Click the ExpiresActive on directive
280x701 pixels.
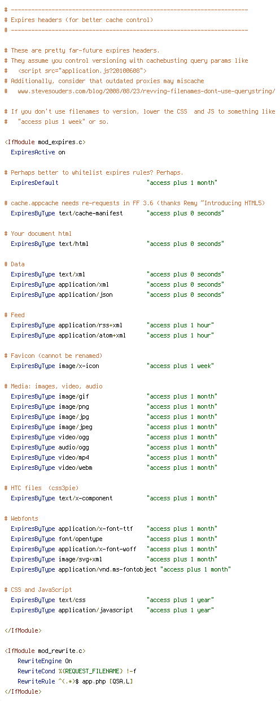tap(38, 152)
